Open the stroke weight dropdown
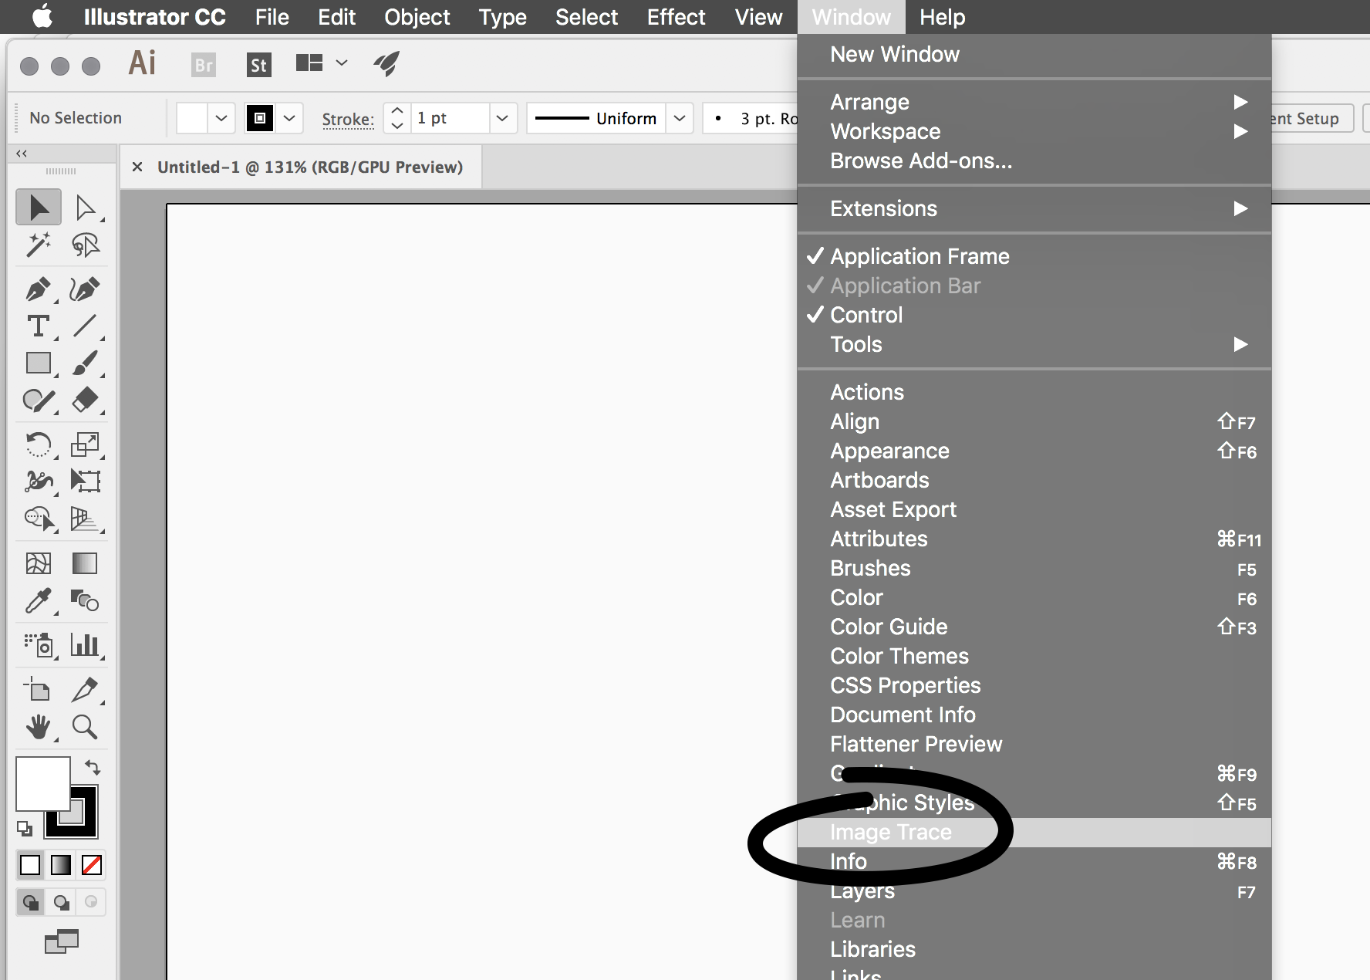1370x980 pixels. pos(502,118)
